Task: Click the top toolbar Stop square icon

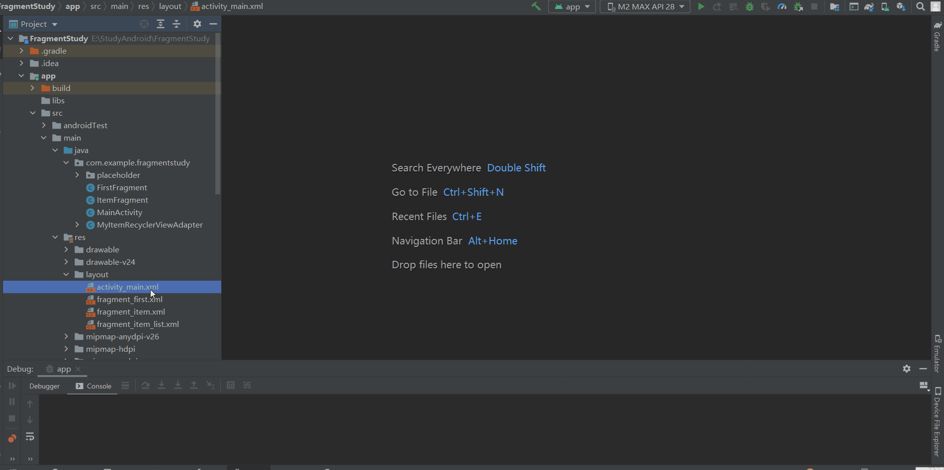Action: (814, 6)
